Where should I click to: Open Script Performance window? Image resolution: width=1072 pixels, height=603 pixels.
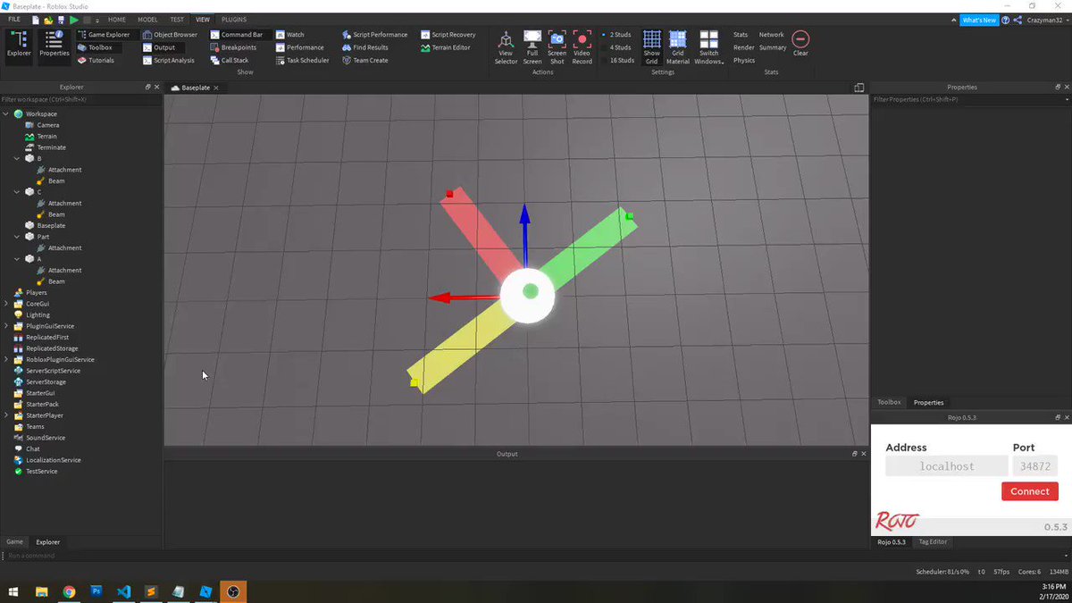(374, 35)
